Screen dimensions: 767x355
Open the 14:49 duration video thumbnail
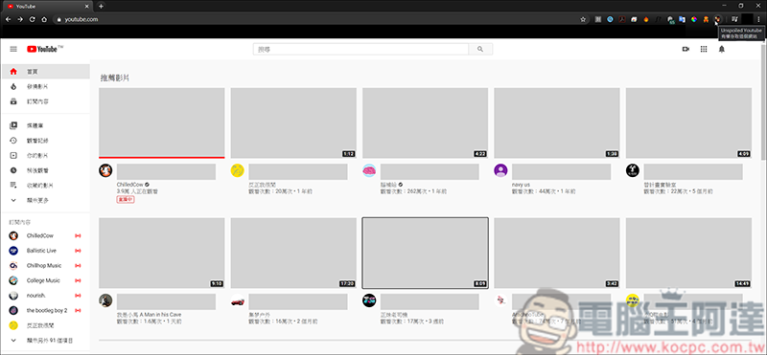click(688, 253)
